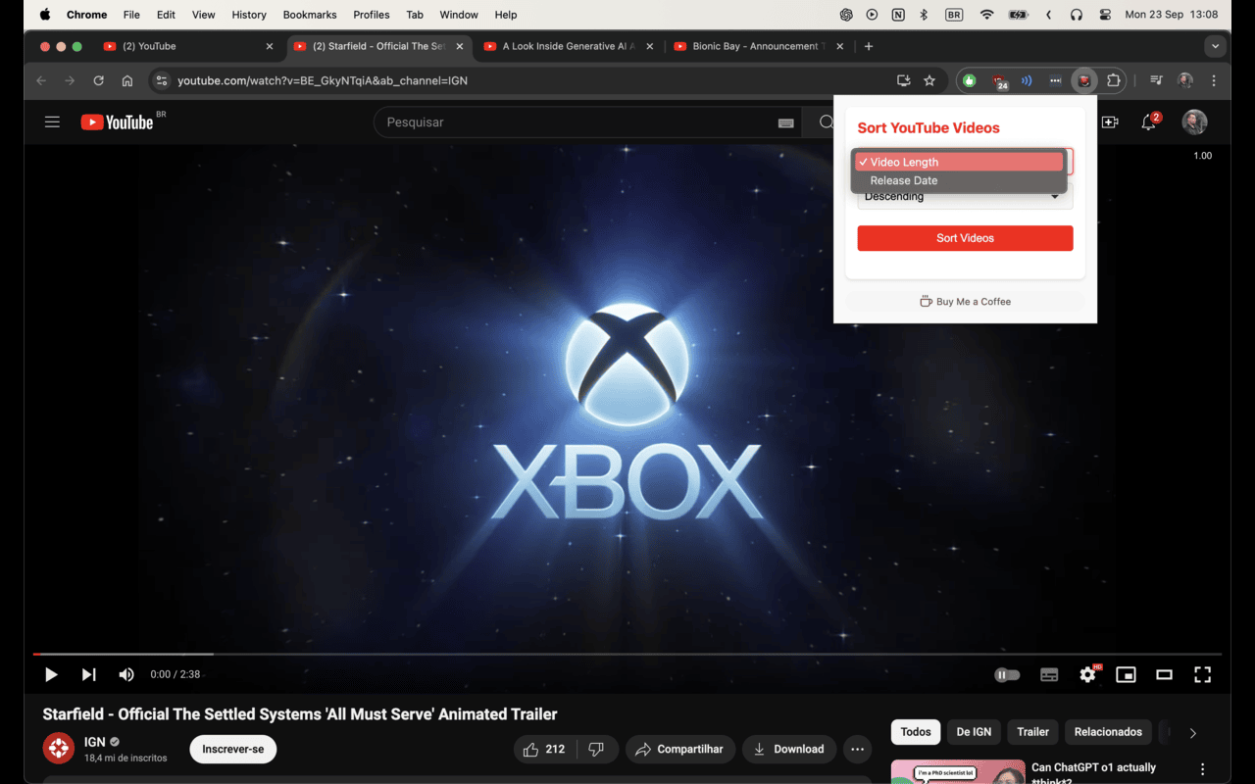The image size is (1255, 784).
Task: Toggle subtitles/closed captions
Action: pyautogui.click(x=1049, y=674)
